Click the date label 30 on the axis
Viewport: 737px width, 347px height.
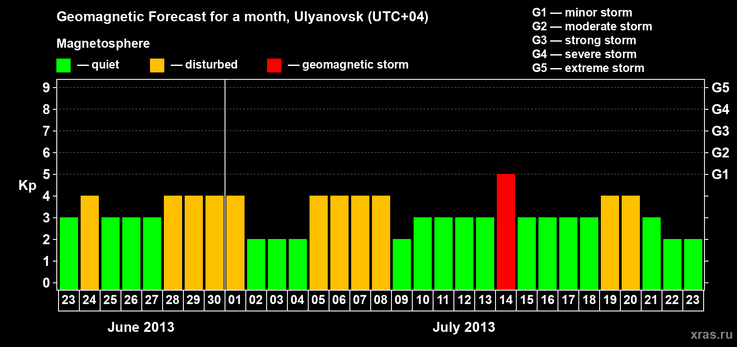pos(214,300)
